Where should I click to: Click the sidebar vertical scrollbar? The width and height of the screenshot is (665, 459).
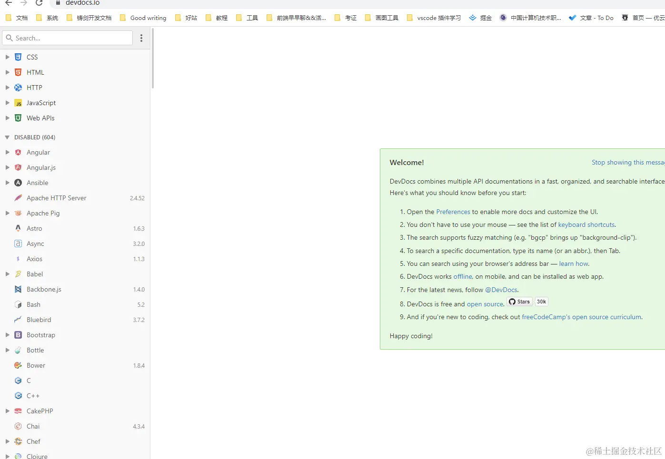pyautogui.click(x=153, y=58)
